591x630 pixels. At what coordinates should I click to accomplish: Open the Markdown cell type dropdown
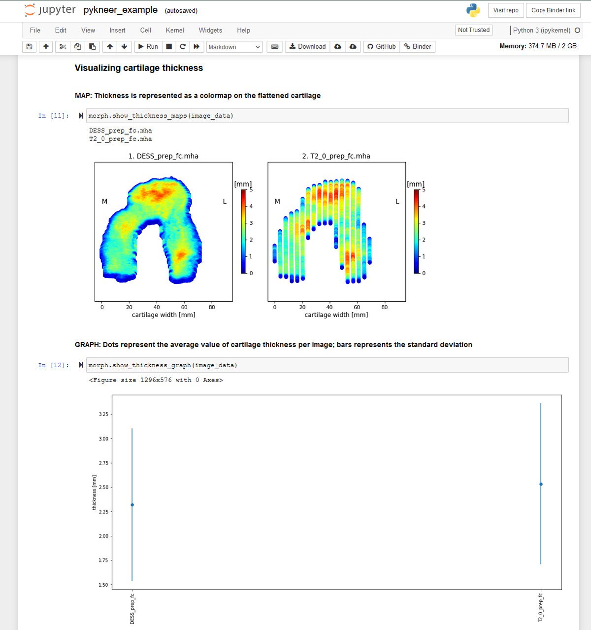234,46
